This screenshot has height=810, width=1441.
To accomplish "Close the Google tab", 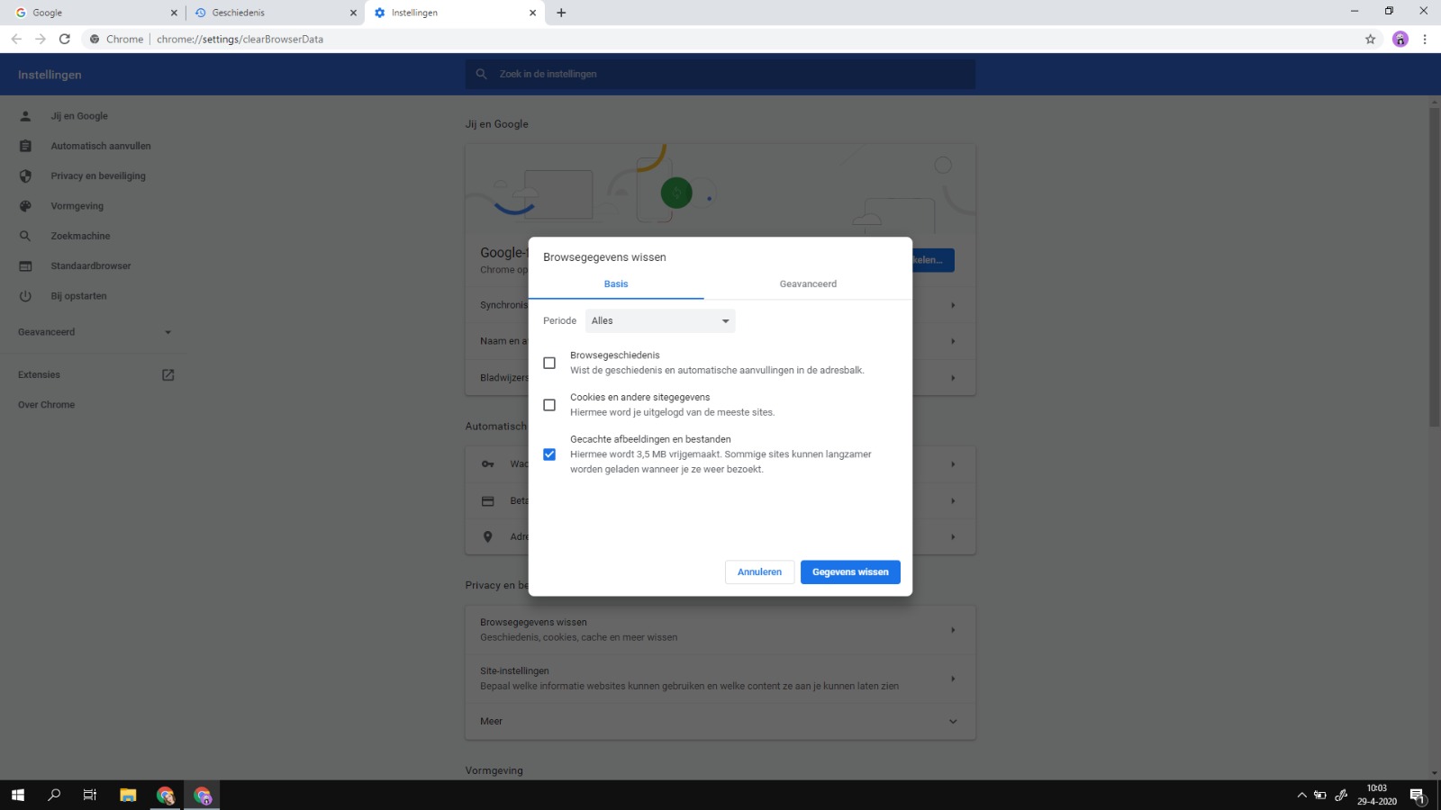I will point(174,13).
